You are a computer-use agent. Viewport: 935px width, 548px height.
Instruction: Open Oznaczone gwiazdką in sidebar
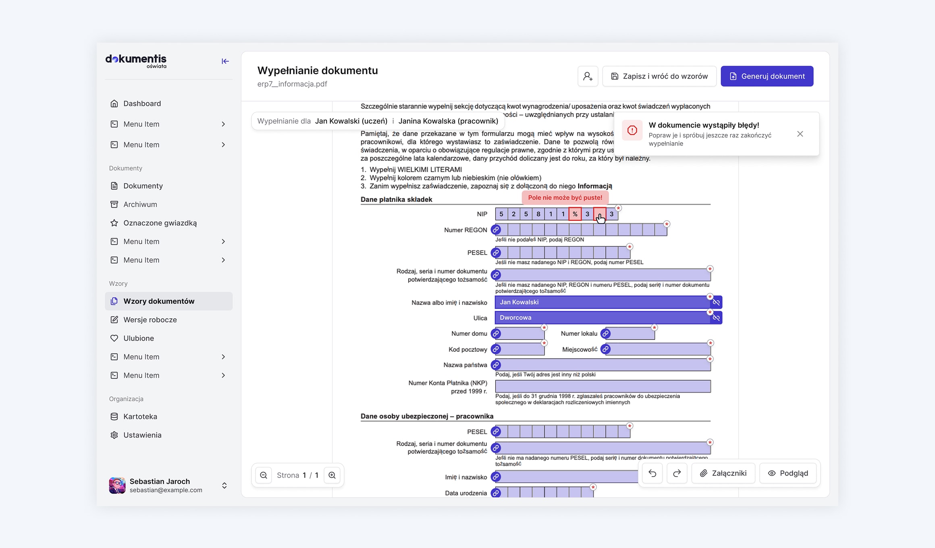168,223
